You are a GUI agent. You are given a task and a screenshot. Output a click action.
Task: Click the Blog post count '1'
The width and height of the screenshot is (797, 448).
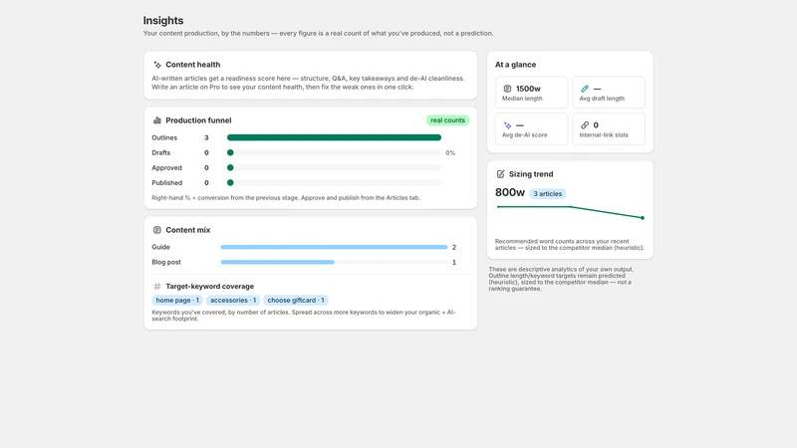(454, 263)
